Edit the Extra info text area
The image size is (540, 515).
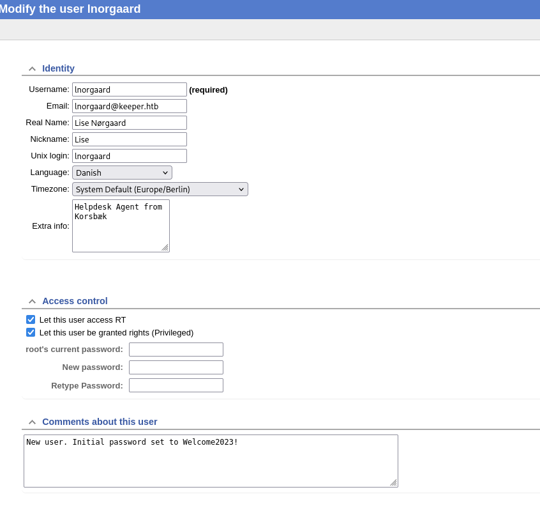[121, 226]
